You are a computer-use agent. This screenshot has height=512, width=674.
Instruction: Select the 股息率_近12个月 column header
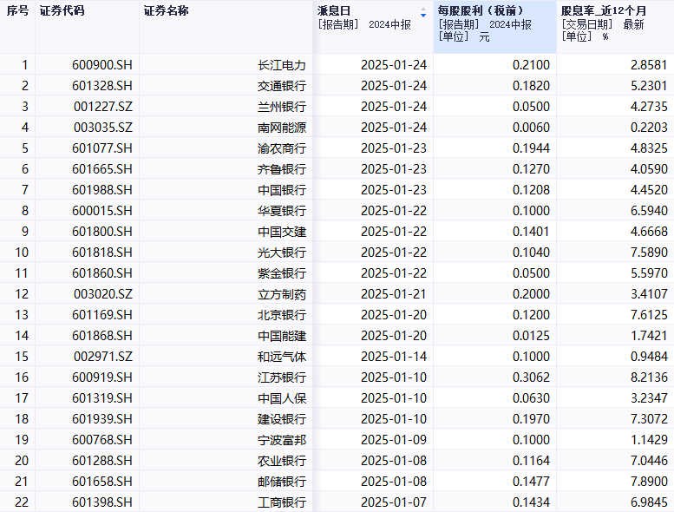click(x=615, y=27)
